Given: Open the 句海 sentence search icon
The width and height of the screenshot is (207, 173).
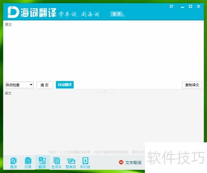Looking at the screenshot, I should pos(28,163).
